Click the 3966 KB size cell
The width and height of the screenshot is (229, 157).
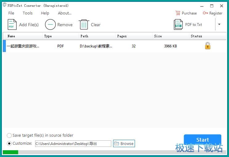coord(170,46)
